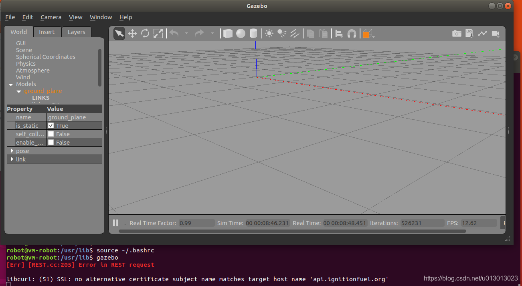
Task: Paste the copied entity
Action: pos(323,34)
